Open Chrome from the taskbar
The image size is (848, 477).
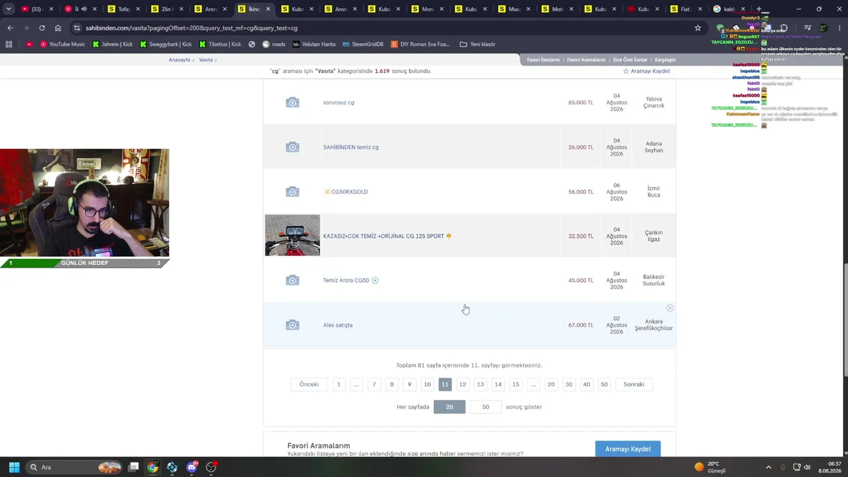(153, 467)
